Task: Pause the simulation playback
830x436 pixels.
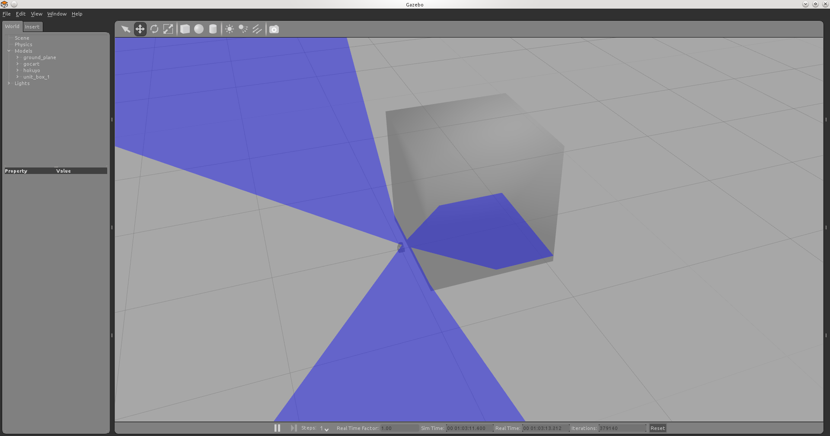Action: click(277, 428)
